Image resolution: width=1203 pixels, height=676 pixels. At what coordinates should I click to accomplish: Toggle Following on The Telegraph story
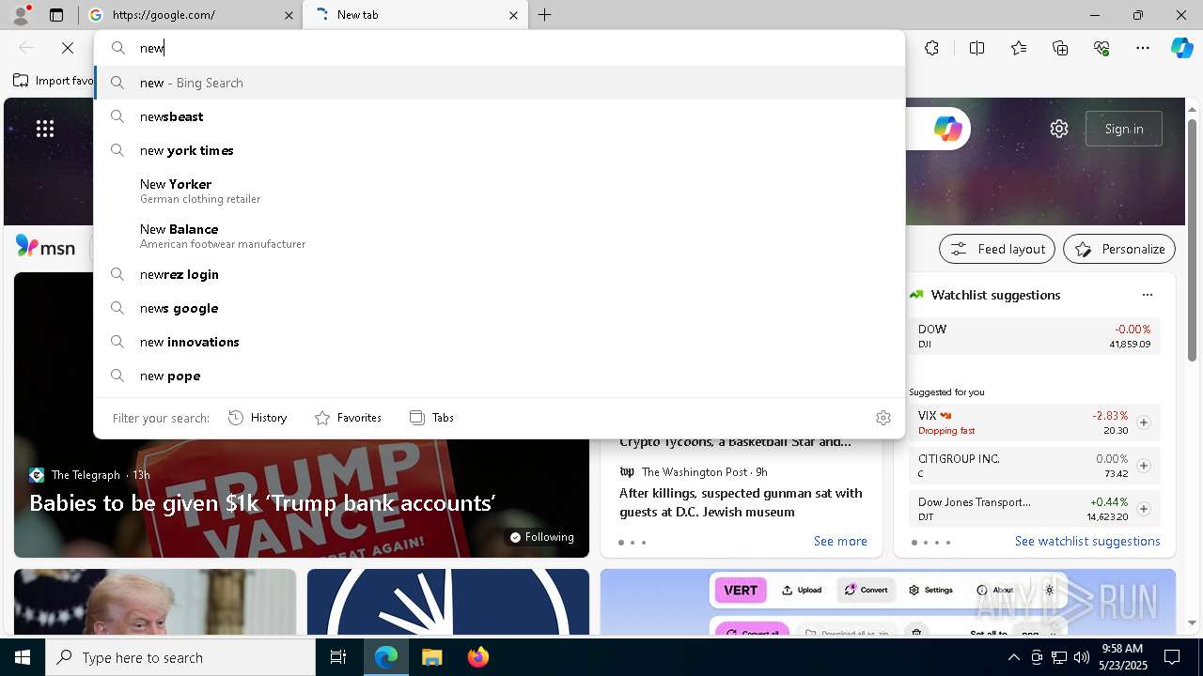tap(541, 537)
